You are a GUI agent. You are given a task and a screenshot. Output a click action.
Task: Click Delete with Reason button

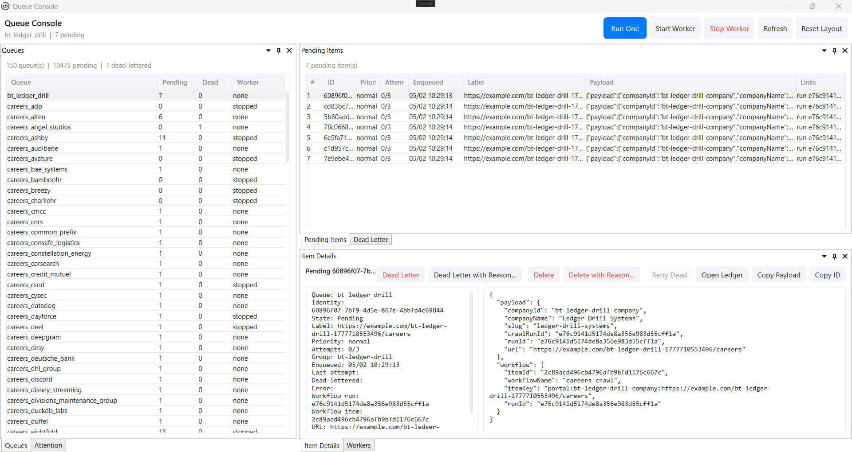coord(601,275)
